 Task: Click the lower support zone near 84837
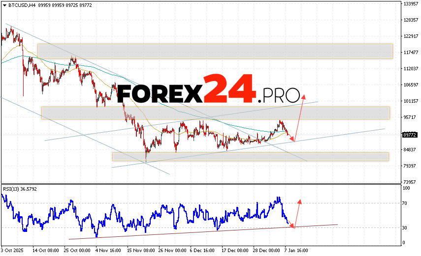tap(250, 156)
